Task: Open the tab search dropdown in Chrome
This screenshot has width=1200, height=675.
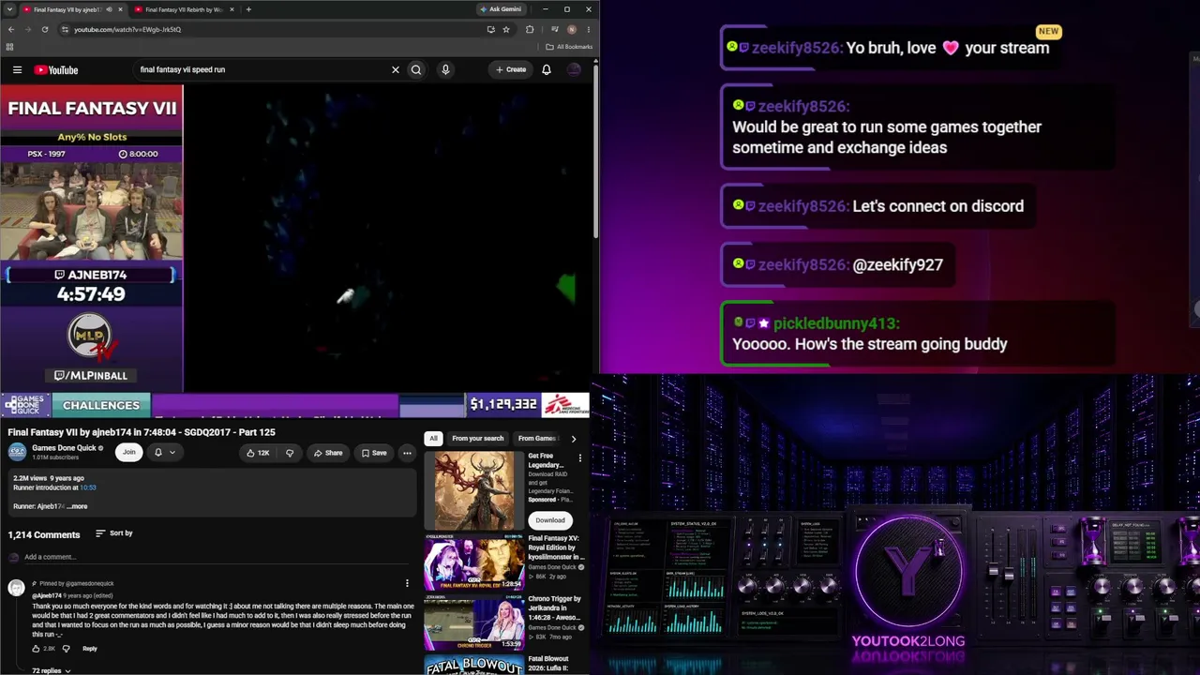Action: 9,9
